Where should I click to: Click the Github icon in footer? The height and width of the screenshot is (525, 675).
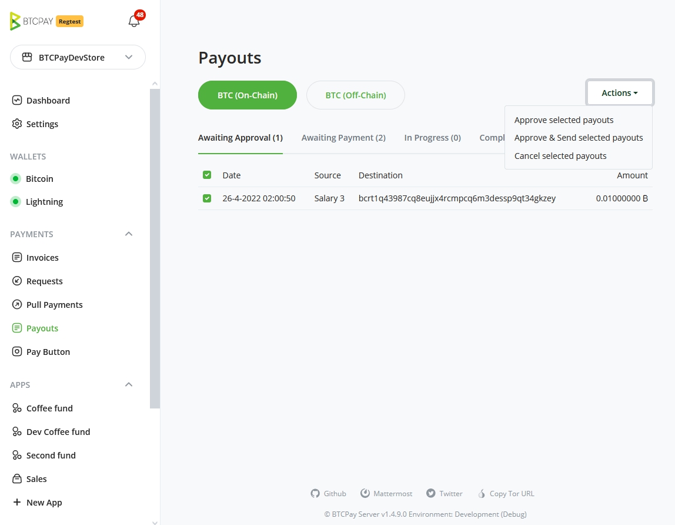[315, 494]
